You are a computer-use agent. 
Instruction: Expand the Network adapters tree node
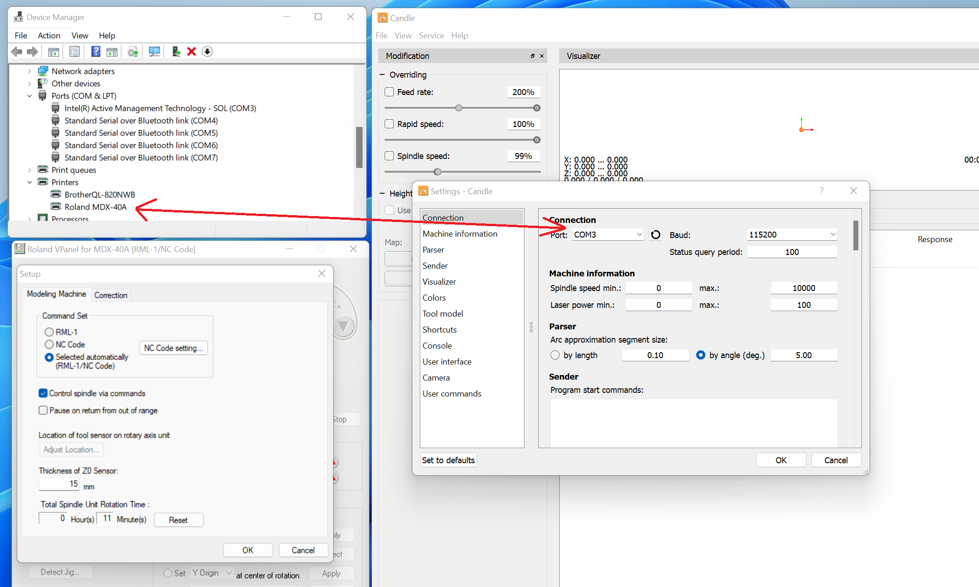click(x=30, y=71)
